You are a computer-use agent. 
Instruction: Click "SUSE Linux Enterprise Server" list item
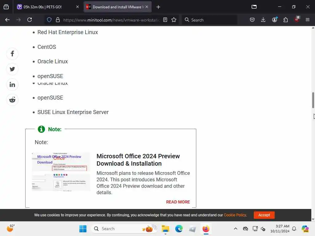point(73,112)
